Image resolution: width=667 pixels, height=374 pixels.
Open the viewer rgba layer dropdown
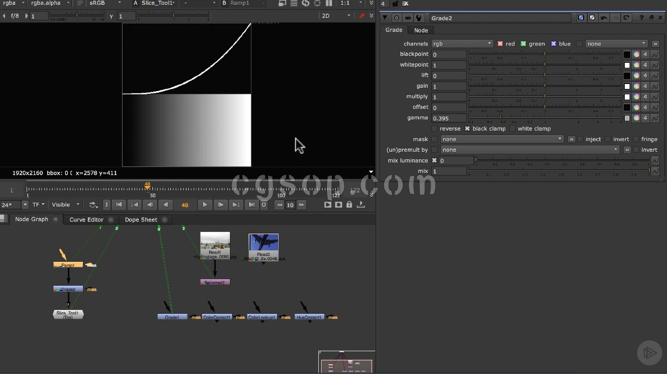(14, 3)
